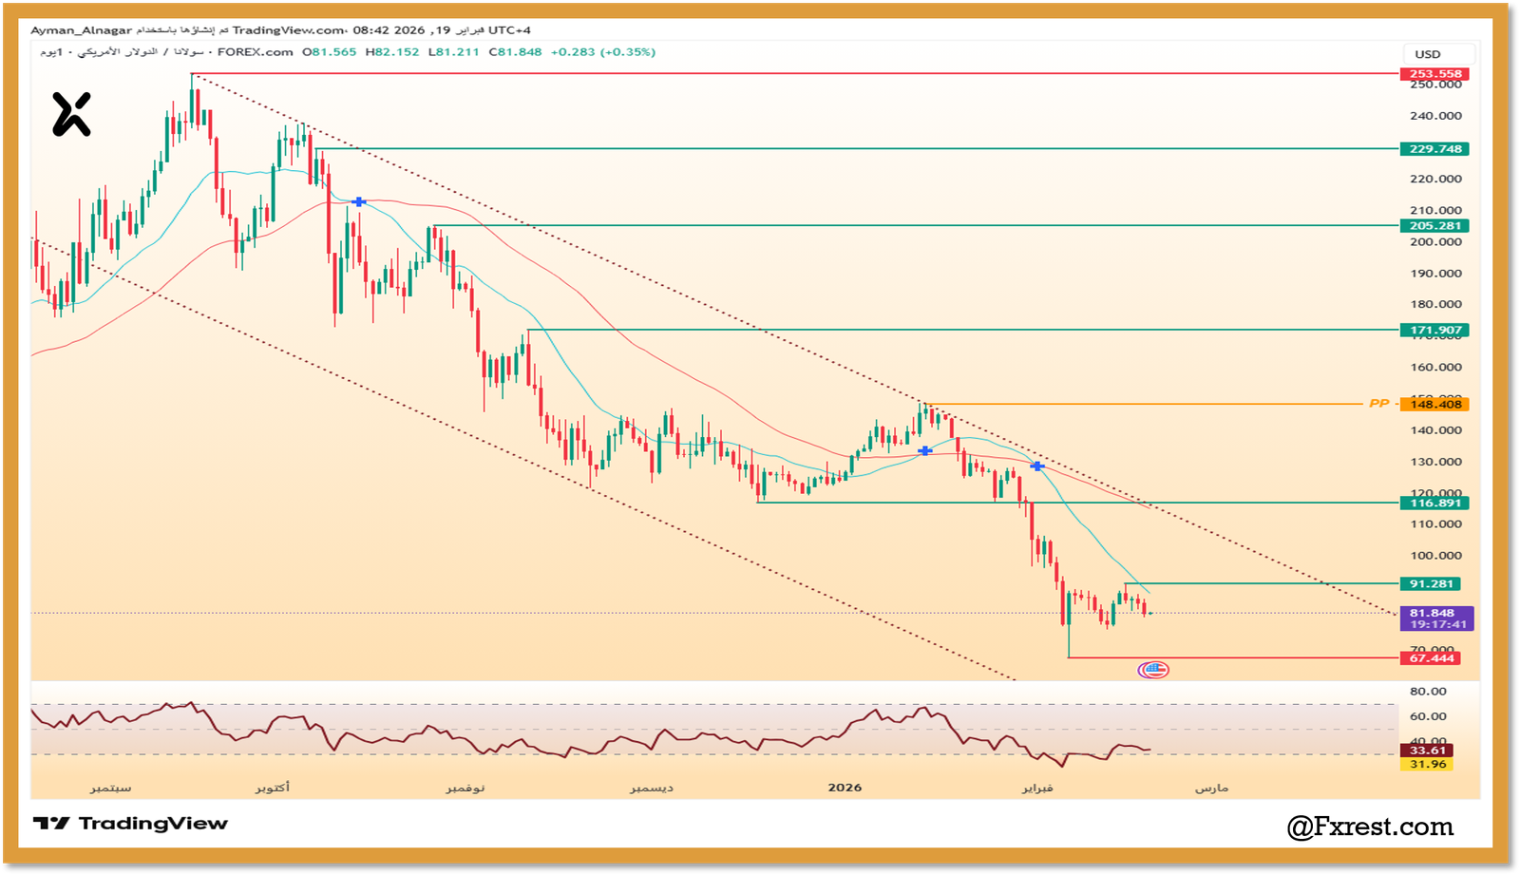Click the 205.281 price level tag
This screenshot has height=875, width=1520.
tap(1434, 226)
